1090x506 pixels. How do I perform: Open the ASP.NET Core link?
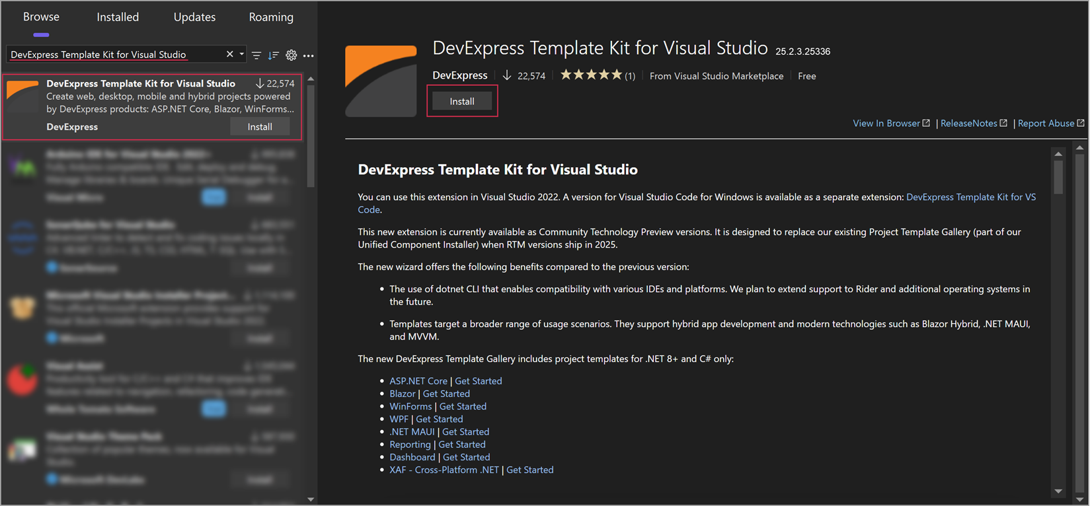click(418, 381)
